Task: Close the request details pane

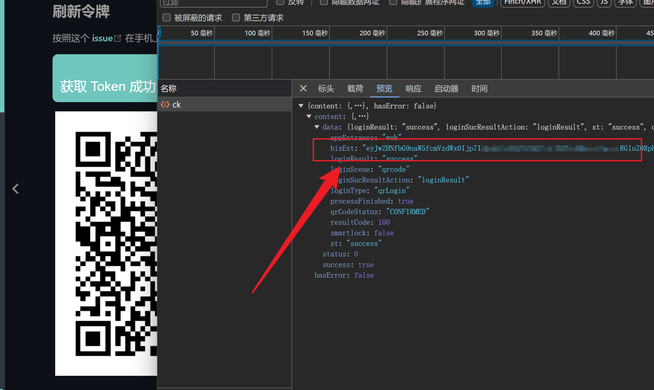Action: click(x=303, y=89)
